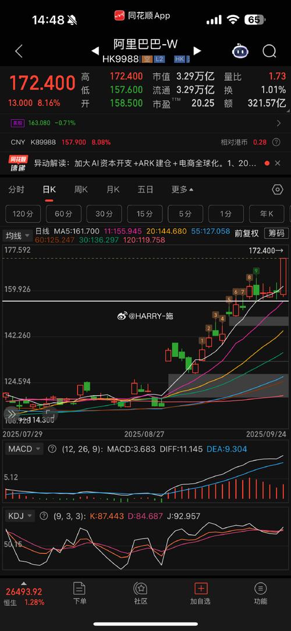Tap the back arrow icon
Viewport: 291px width, 631px height.
tap(19, 51)
